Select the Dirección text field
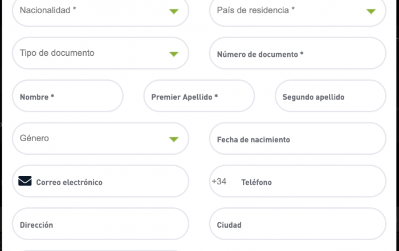The image size is (399, 251). coord(100,224)
